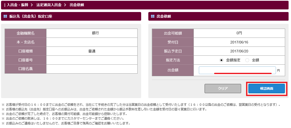Image resolution: width=291 pixels, height=128 pixels.
Task: Click grid icon beside 振込先（出金先）指定口座 header
Action: 5,16
